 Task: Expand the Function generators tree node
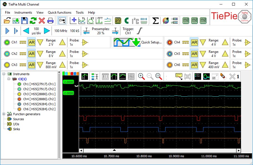click(x=4, y=114)
